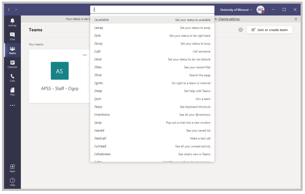Open the APSS - Staff - Ogrp team card
The image size is (305, 194).
pyautogui.click(x=60, y=76)
